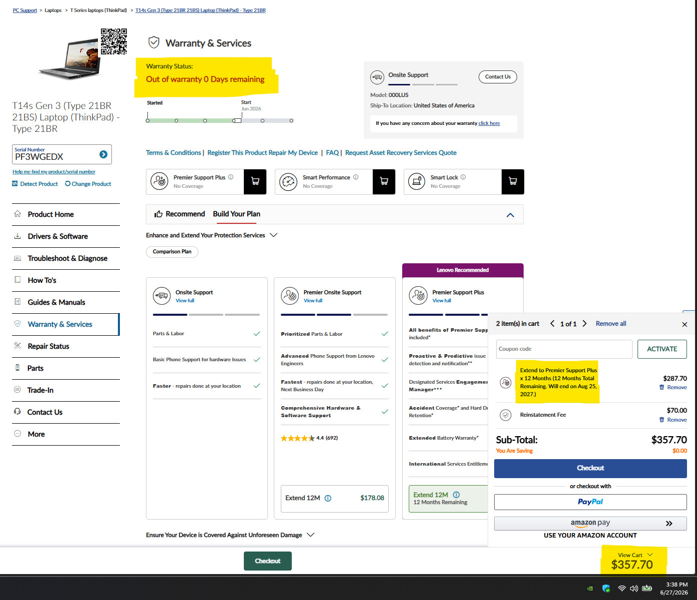Click Help me find my product/serial number
The height and width of the screenshot is (600, 697).
[x=54, y=172]
